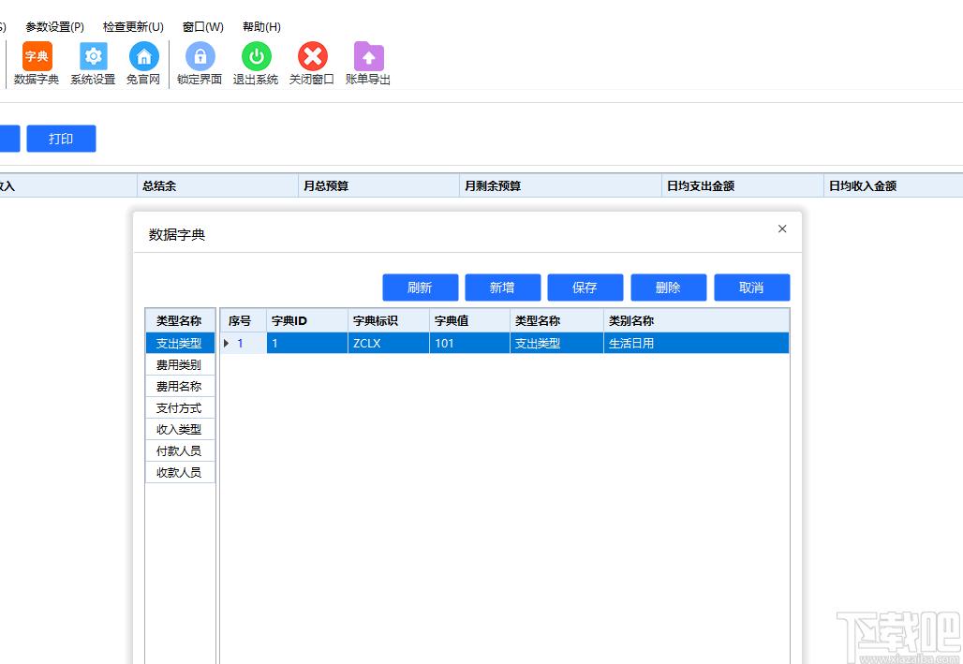
Task: Click the 新增 button
Action: click(502, 288)
